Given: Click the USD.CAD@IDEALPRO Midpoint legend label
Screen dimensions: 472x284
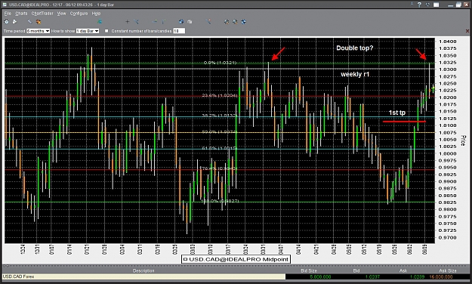Looking at the screenshot, I should pos(239,259).
